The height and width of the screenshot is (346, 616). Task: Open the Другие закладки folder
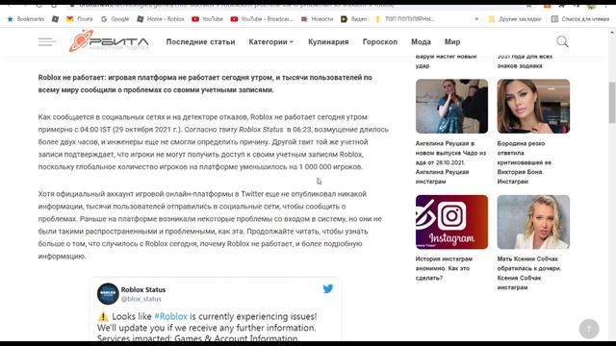(x=515, y=19)
